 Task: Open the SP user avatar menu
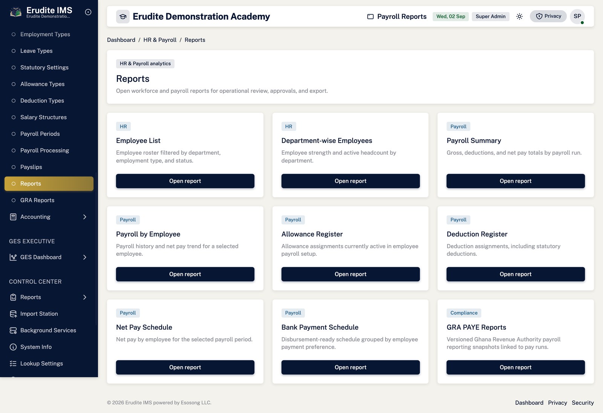[577, 16]
